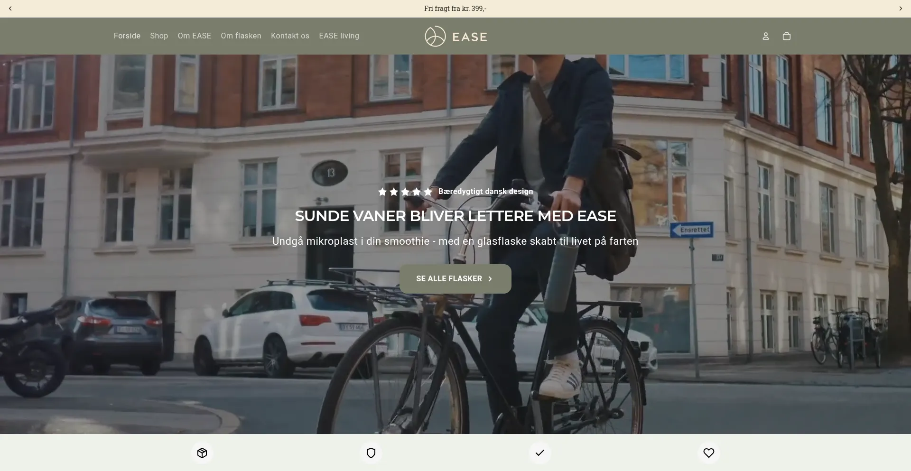Click the shield icon

371,453
